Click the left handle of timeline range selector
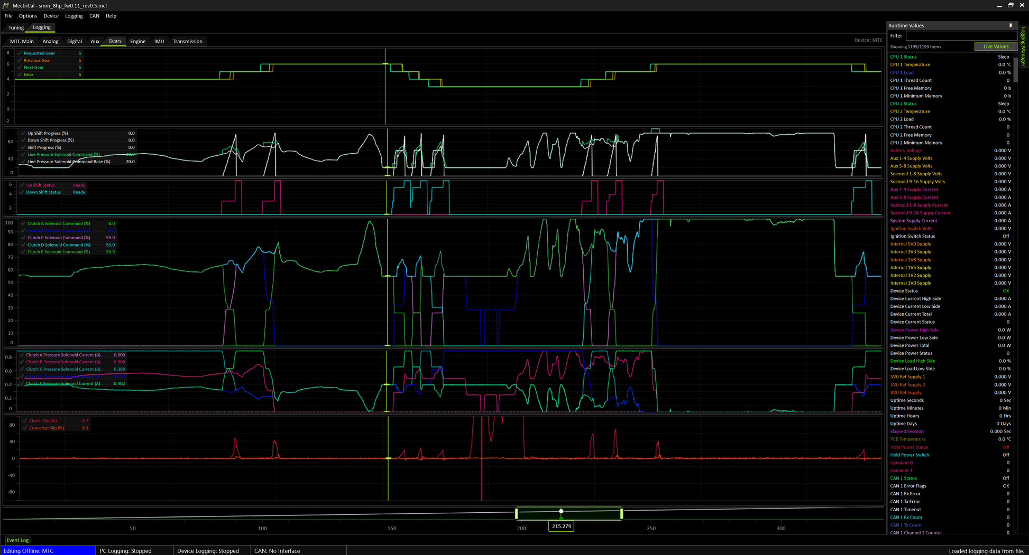This screenshot has width=1029, height=555. point(517,513)
